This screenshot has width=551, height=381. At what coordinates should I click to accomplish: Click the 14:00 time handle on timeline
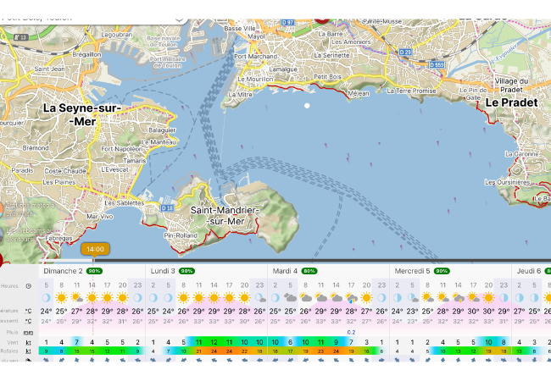pos(95,249)
